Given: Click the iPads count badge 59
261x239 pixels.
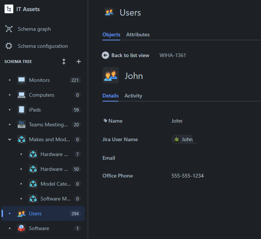Looking at the screenshot, I should coord(76,110).
